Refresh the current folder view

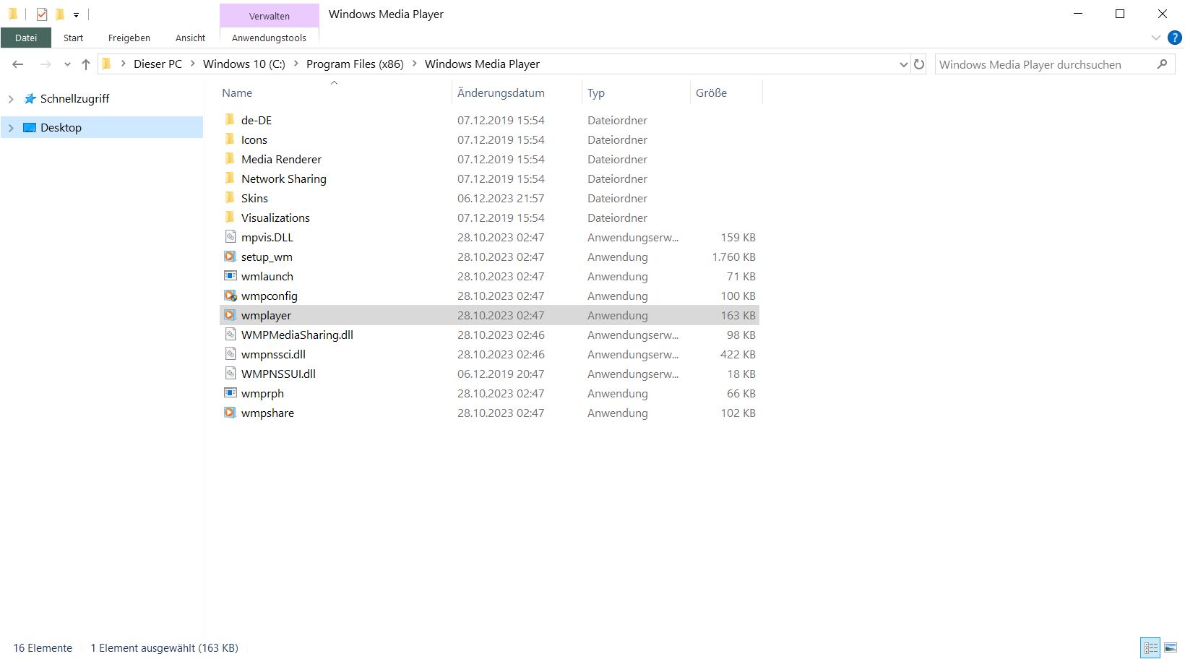(919, 64)
